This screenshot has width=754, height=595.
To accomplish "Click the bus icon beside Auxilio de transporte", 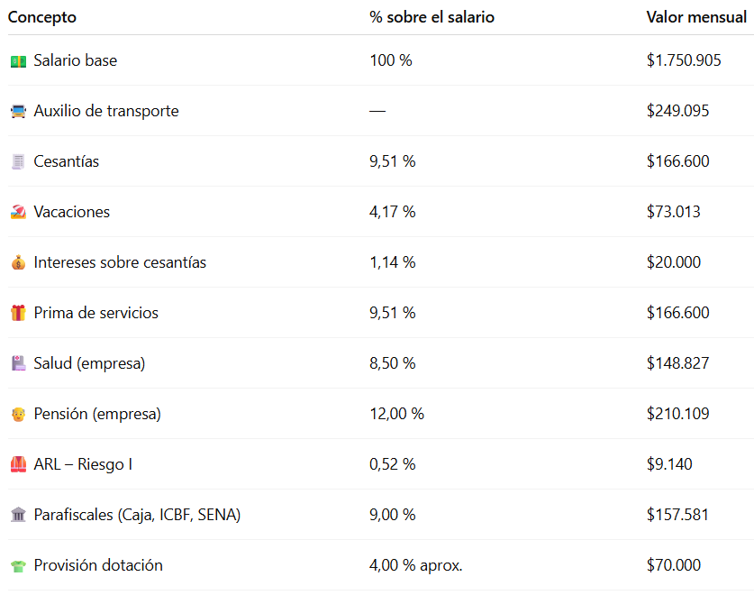I will click(x=18, y=112).
